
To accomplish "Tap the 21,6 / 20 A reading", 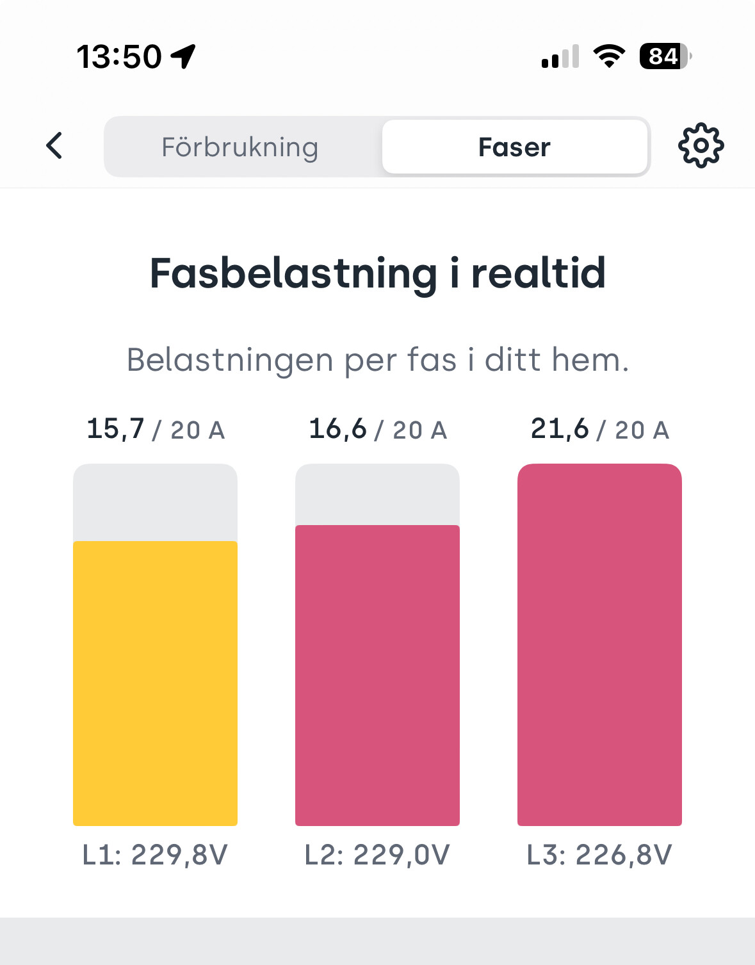I will (600, 429).
